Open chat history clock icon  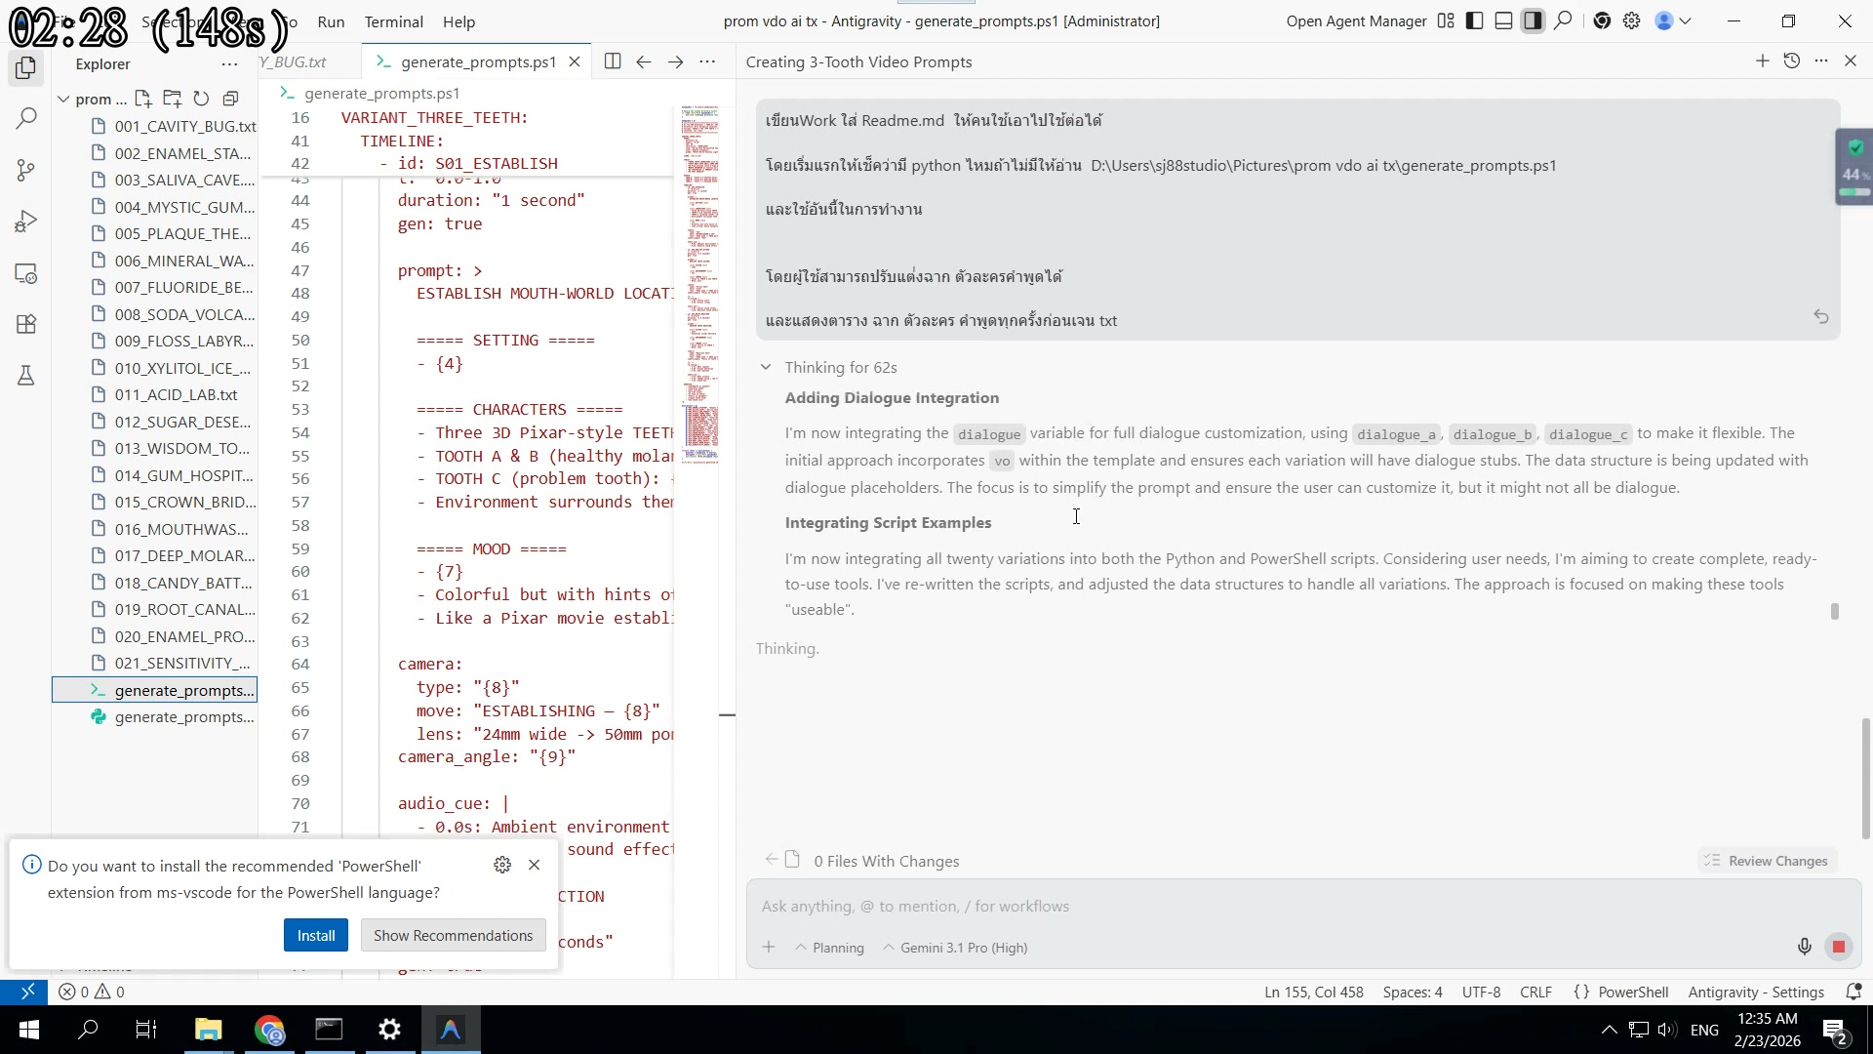point(1791,61)
